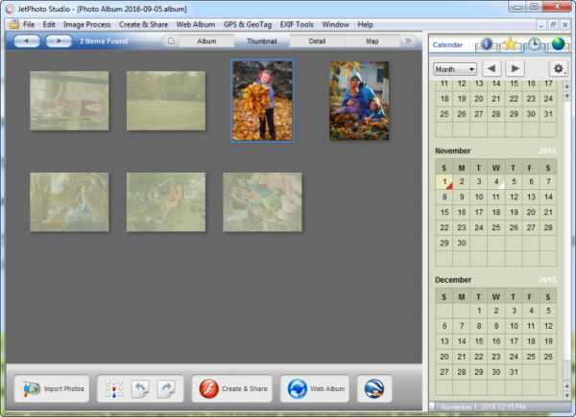Click the Import Photos button
The width and height of the screenshot is (576, 417).
[52, 388]
